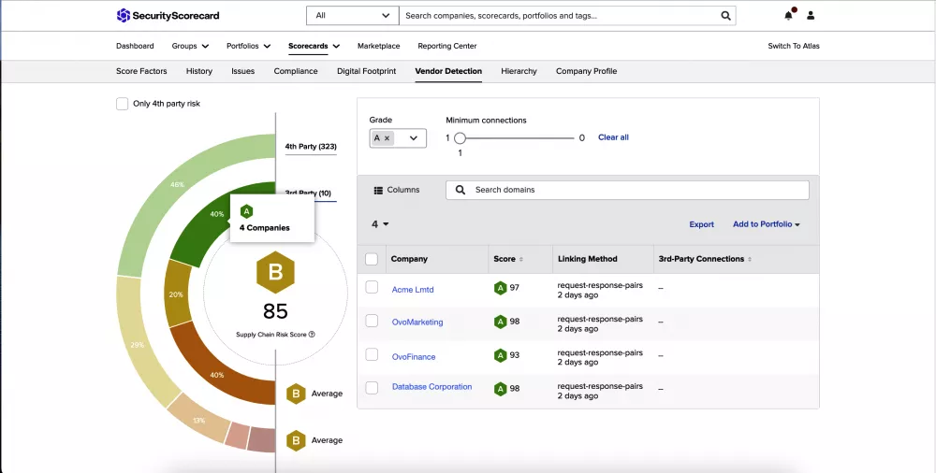Viewport: 936px width, 473px height.
Task: Expand the Portfolios menu
Action: coord(248,46)
